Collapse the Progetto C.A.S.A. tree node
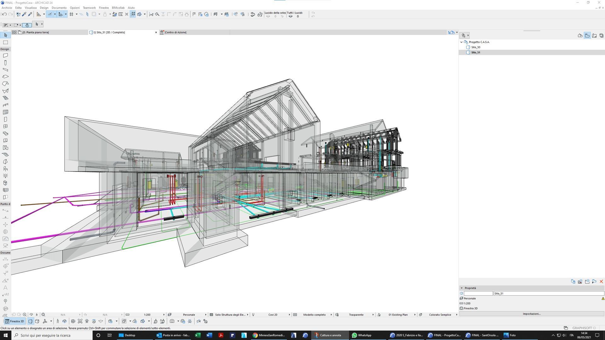Screen dimensions: 605x340 (x=462, y=42)
